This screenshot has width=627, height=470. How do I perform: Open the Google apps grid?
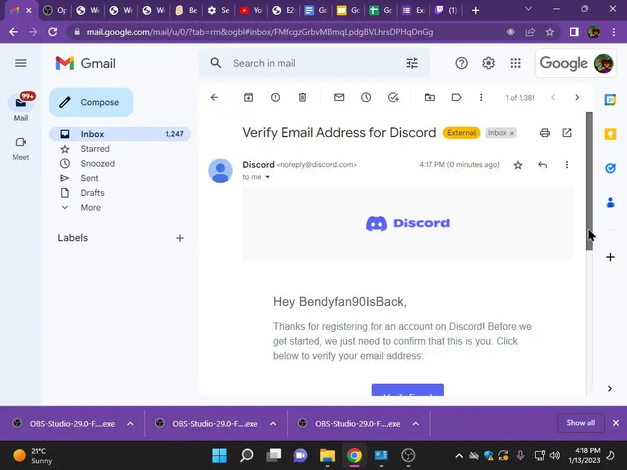pyautogui.click(x=516, y=63)
